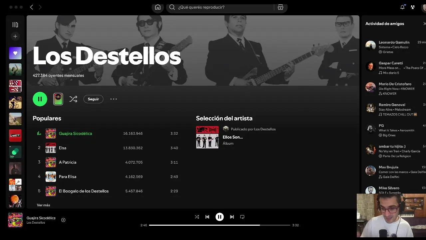This screenshot has height=240, width=426.
Task: Open the Grietas album link
Action: [388, 52]
